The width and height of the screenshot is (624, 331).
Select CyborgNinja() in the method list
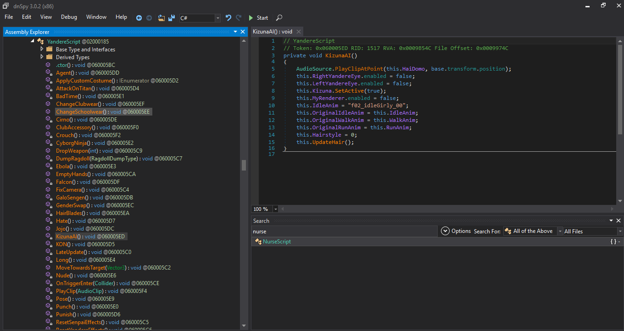pos(95,143)
